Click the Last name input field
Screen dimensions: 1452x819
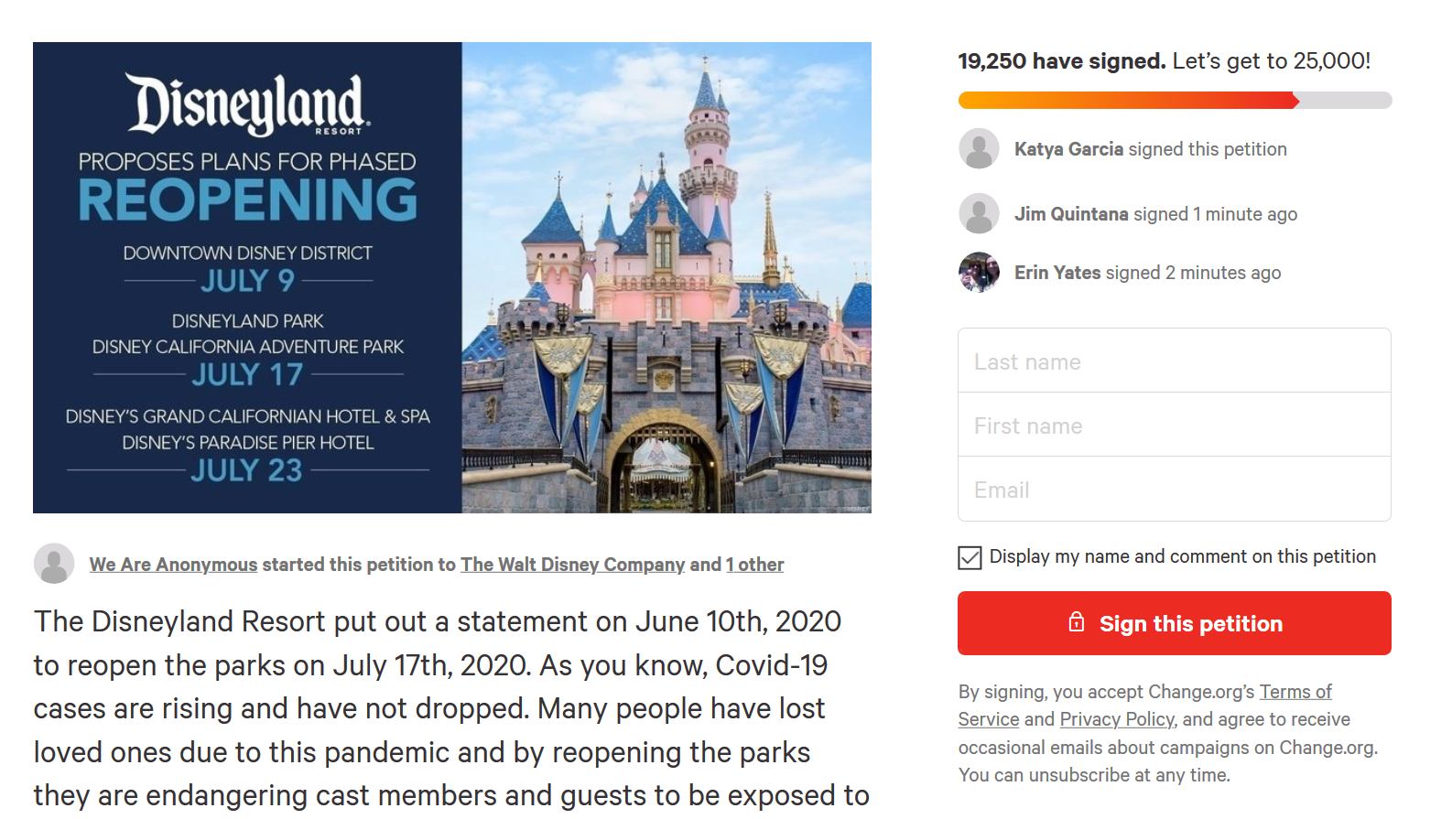click(x=1175, y=361)
